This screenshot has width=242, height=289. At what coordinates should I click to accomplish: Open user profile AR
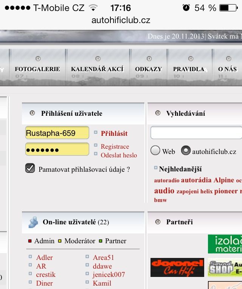pos(41,266)
